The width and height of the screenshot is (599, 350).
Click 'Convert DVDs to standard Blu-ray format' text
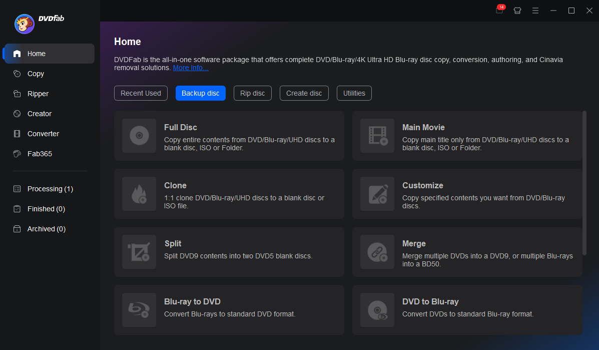pyautogui.click(x=467, y=314)
